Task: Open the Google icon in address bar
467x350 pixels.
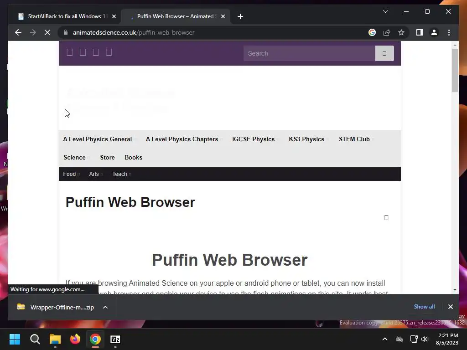Action: pyautogui.click(x=372, y=32)
